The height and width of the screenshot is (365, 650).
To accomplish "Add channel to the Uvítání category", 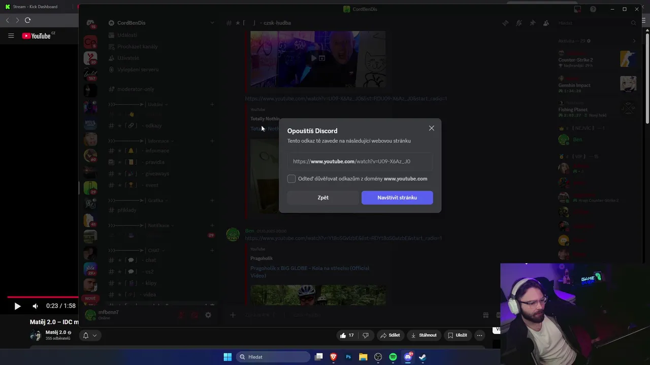I will pos(212,104).
